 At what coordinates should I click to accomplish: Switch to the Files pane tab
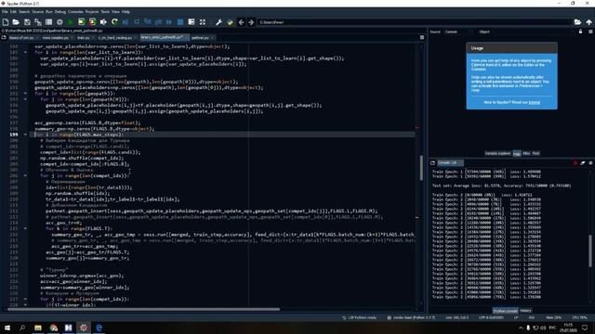click(535, 153)
